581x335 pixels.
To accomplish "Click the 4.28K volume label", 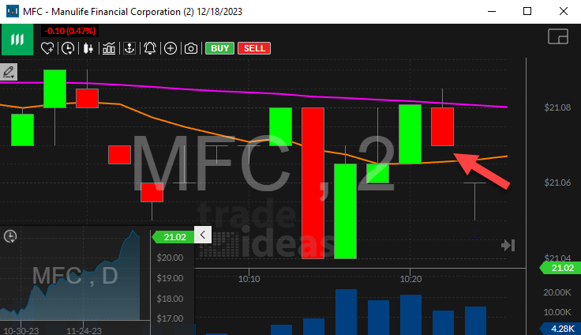I will click(x=561, y=329).
